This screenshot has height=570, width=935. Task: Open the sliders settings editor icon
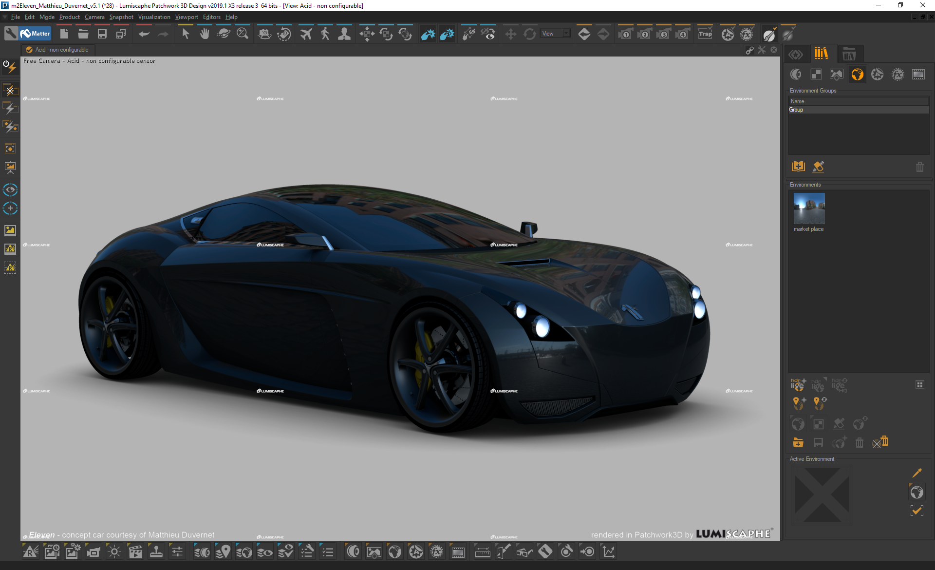pyautogui.click(x=177, y=552)
